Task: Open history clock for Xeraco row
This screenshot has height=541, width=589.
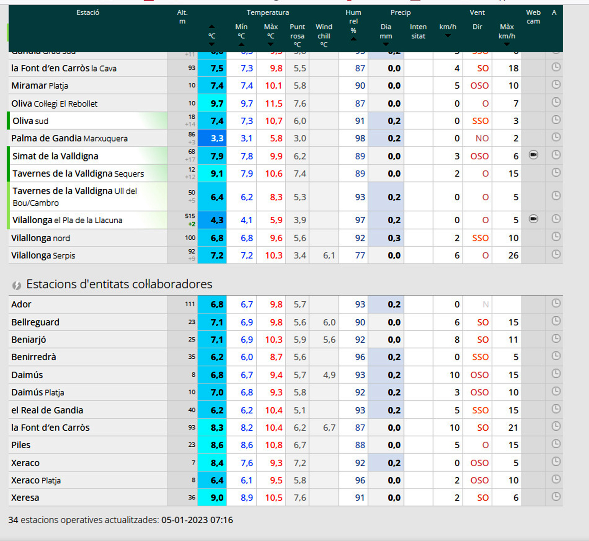Action: 556,461
